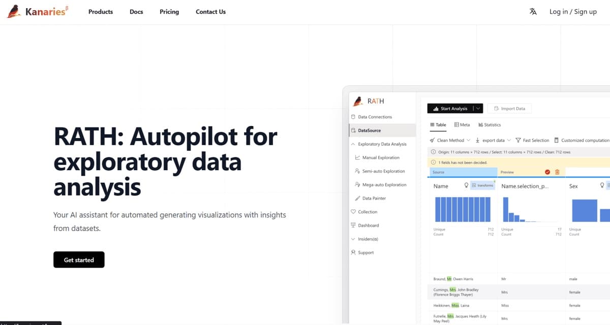
Task: Click Log in / Sign up
Action: pyautogui.click(x=573, y=12)
